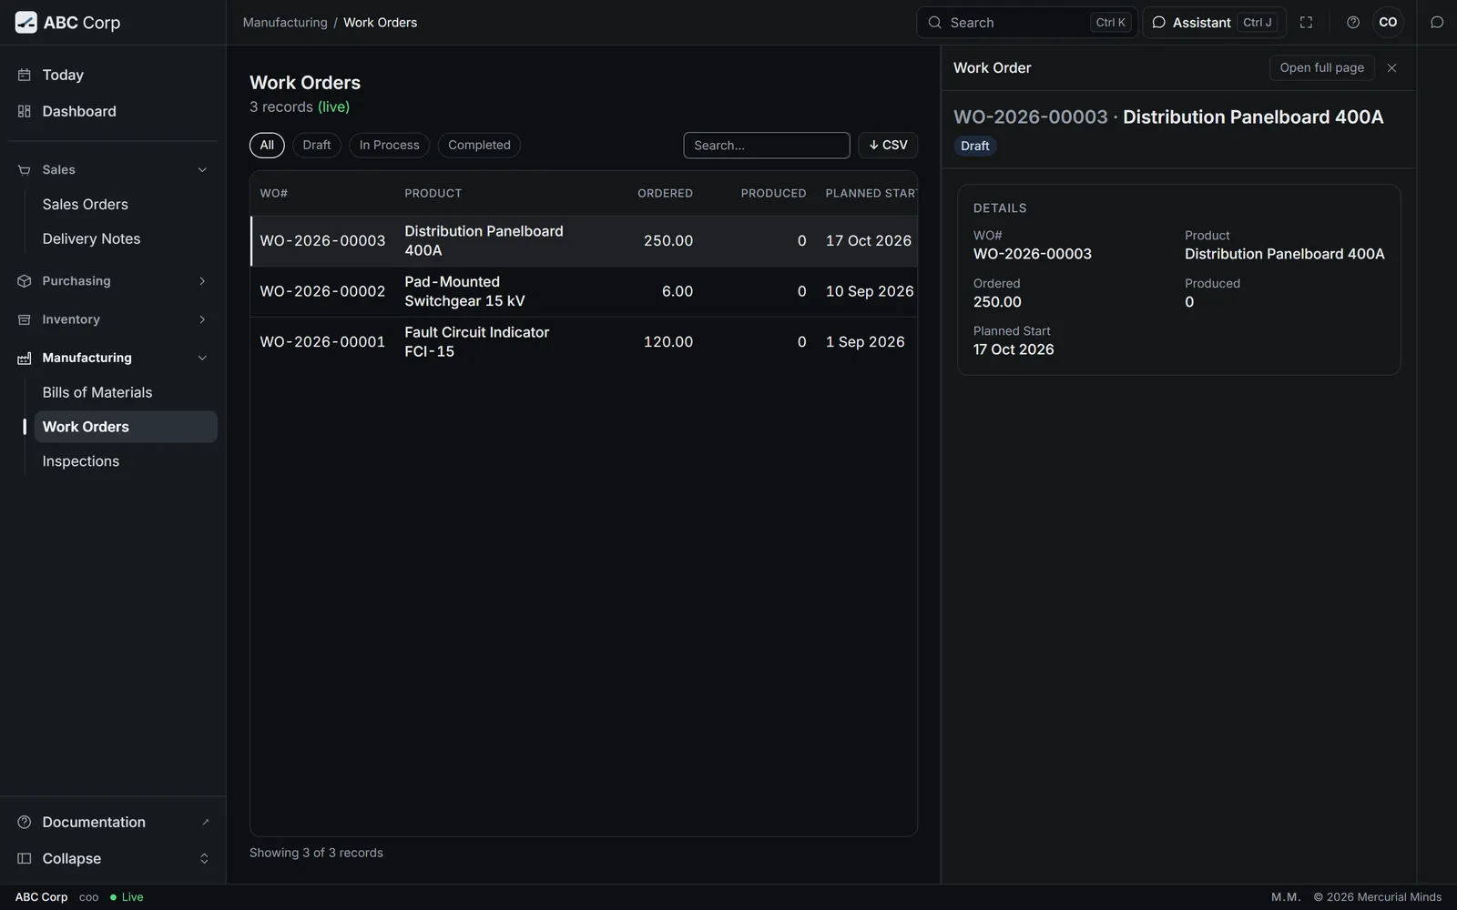Open the Assistant panel button
This screenshot has height=910, width=1457.
[1214, 23]
